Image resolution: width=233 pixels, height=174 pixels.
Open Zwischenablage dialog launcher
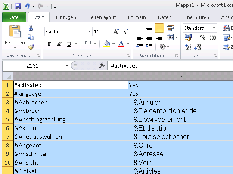pos(38,56)
